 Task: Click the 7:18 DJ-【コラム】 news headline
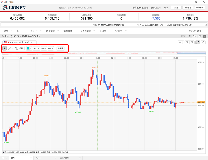164,25
